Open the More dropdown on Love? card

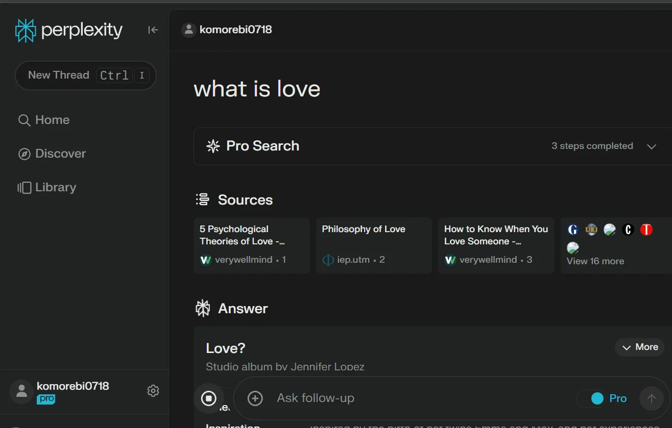pyautogui.click(x=640, y=347)
